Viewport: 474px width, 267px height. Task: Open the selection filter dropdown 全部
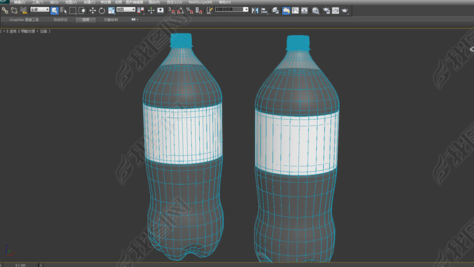click(39, 9)
